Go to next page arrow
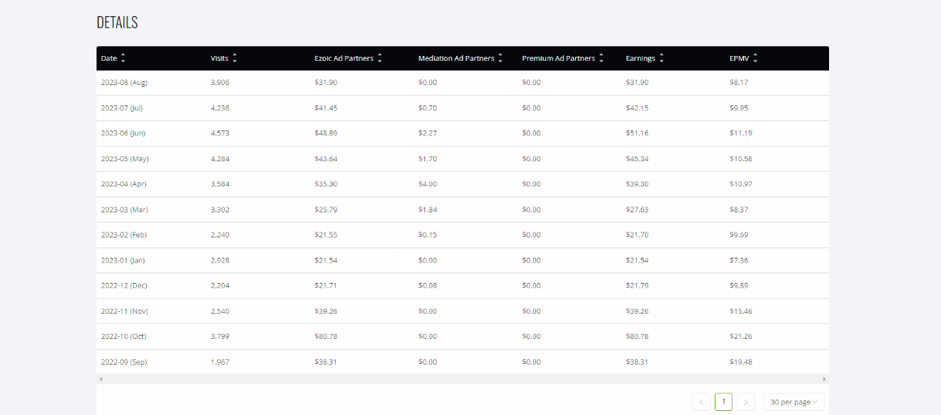 (x=746, y=402)
